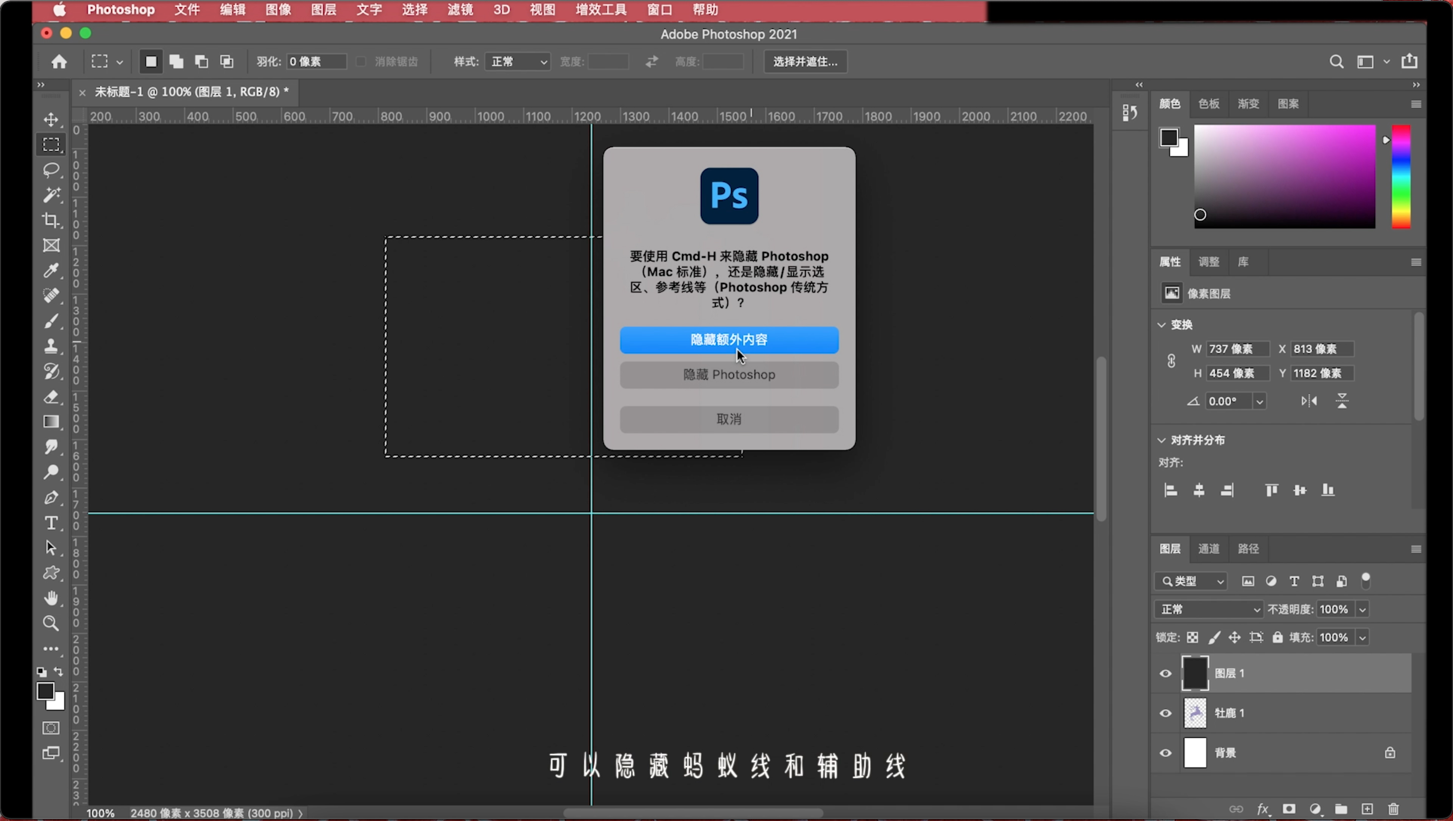The height and width of the screenshot is (821, 1453).
Task: Select the Clone Stamp tool
Action: tap(51, 345)
